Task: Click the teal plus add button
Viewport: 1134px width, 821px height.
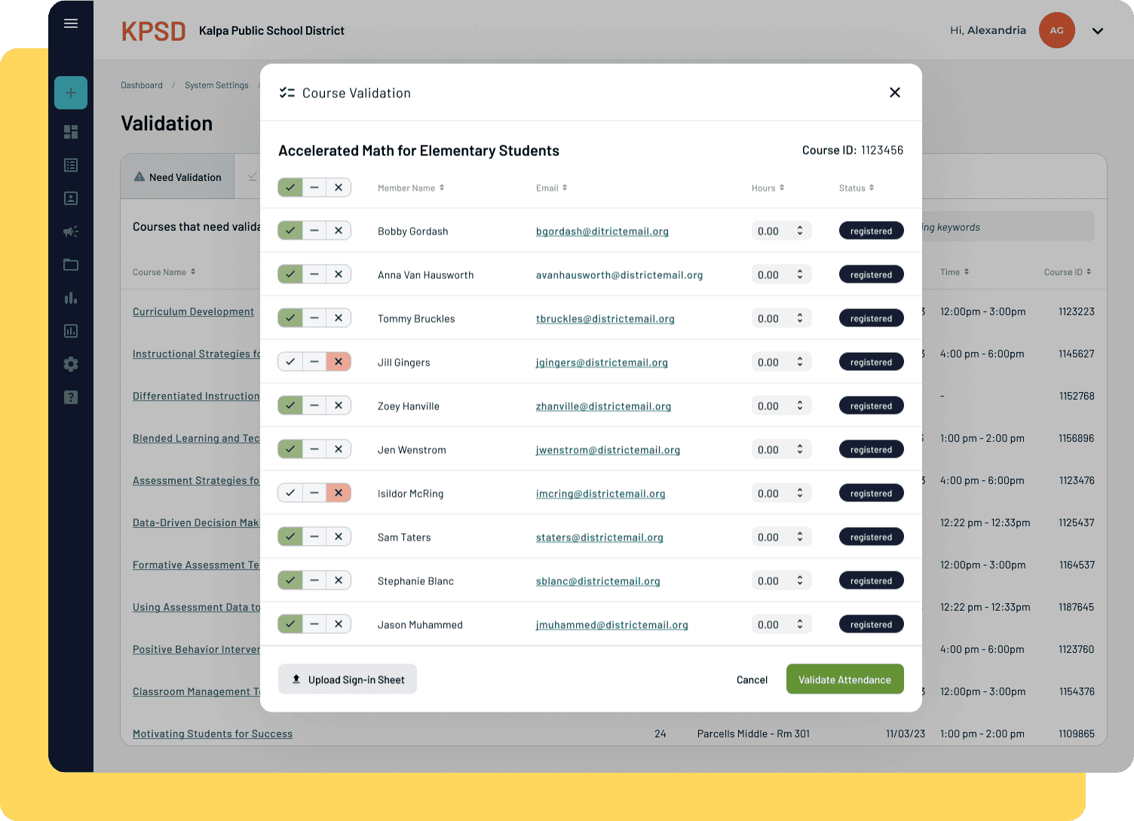Action: coord(71,93)
